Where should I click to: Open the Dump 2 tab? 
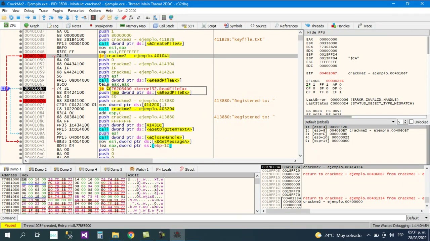click(x=38, y=169)
